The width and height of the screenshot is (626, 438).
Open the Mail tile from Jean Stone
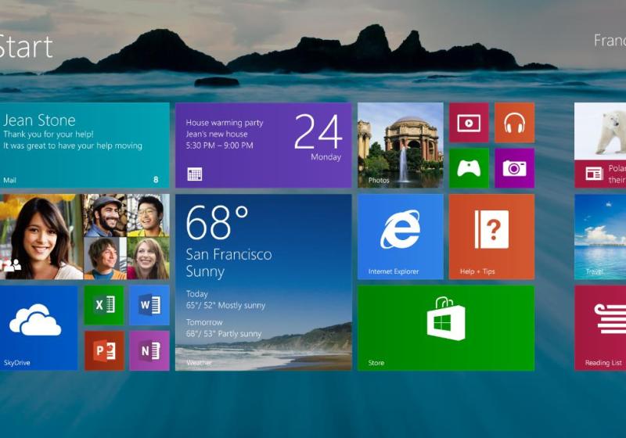coord(85,145)
